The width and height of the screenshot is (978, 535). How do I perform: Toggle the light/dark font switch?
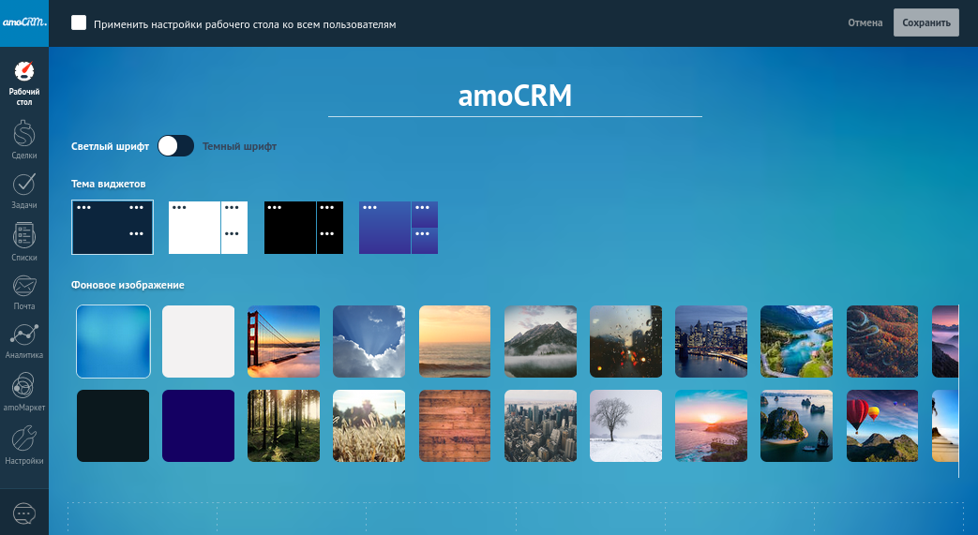pos(175,146)
